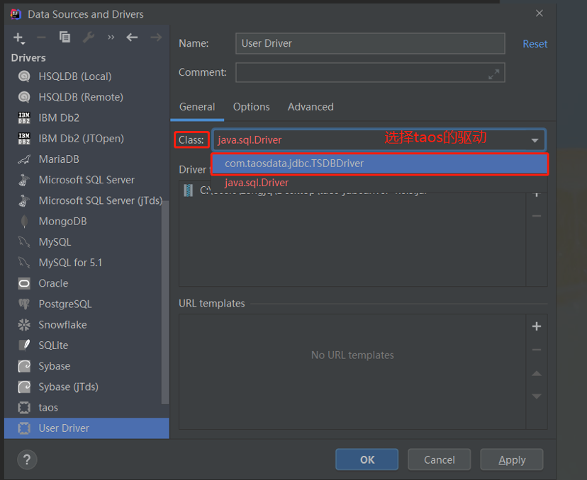
Task: Select IBM Db2 driver
Action: [86, 118]
